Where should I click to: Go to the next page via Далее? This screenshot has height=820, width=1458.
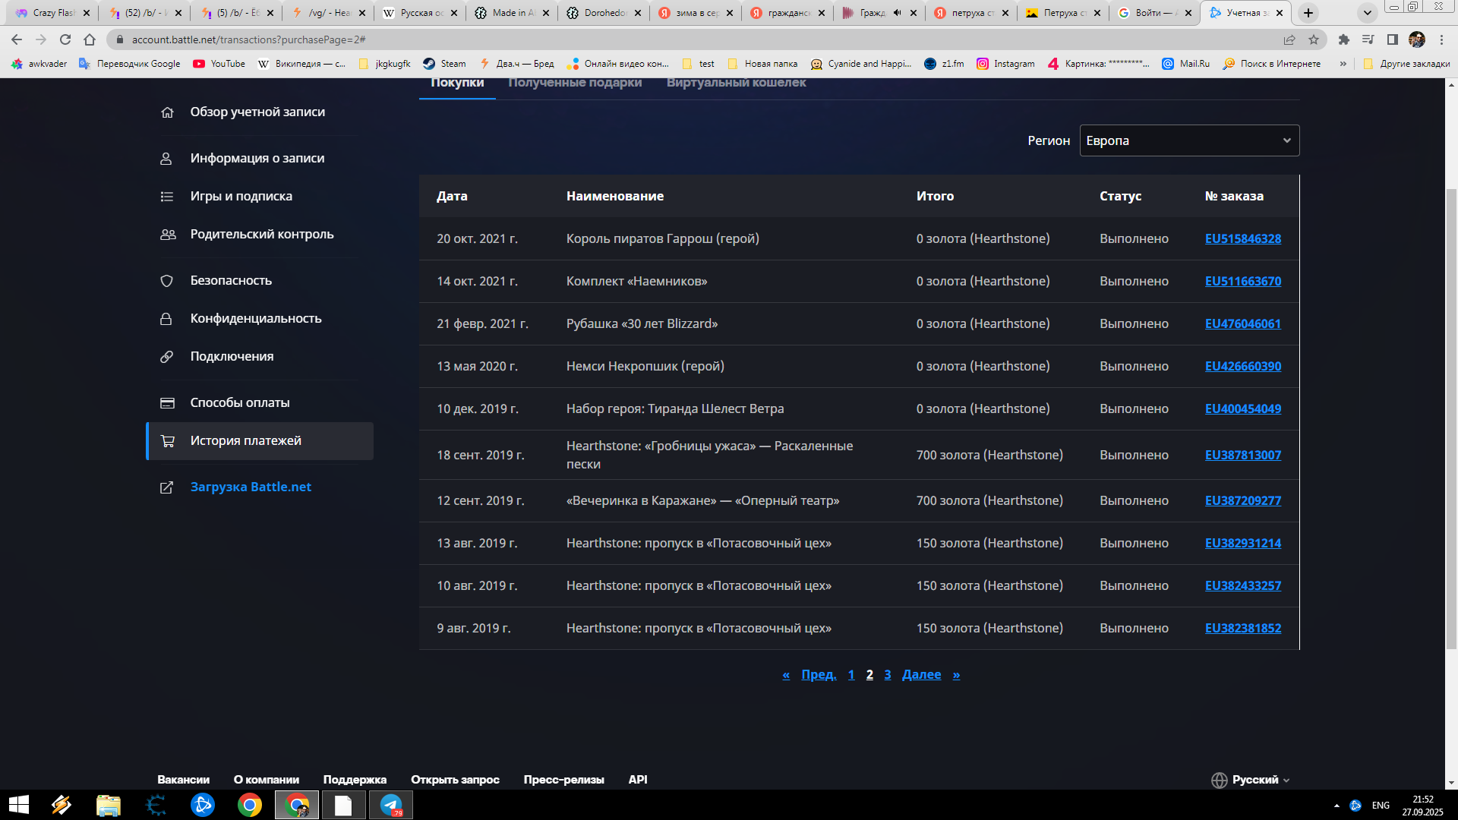tap(921, 674)
